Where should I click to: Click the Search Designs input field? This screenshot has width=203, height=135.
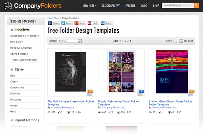(x=178, y=5)
